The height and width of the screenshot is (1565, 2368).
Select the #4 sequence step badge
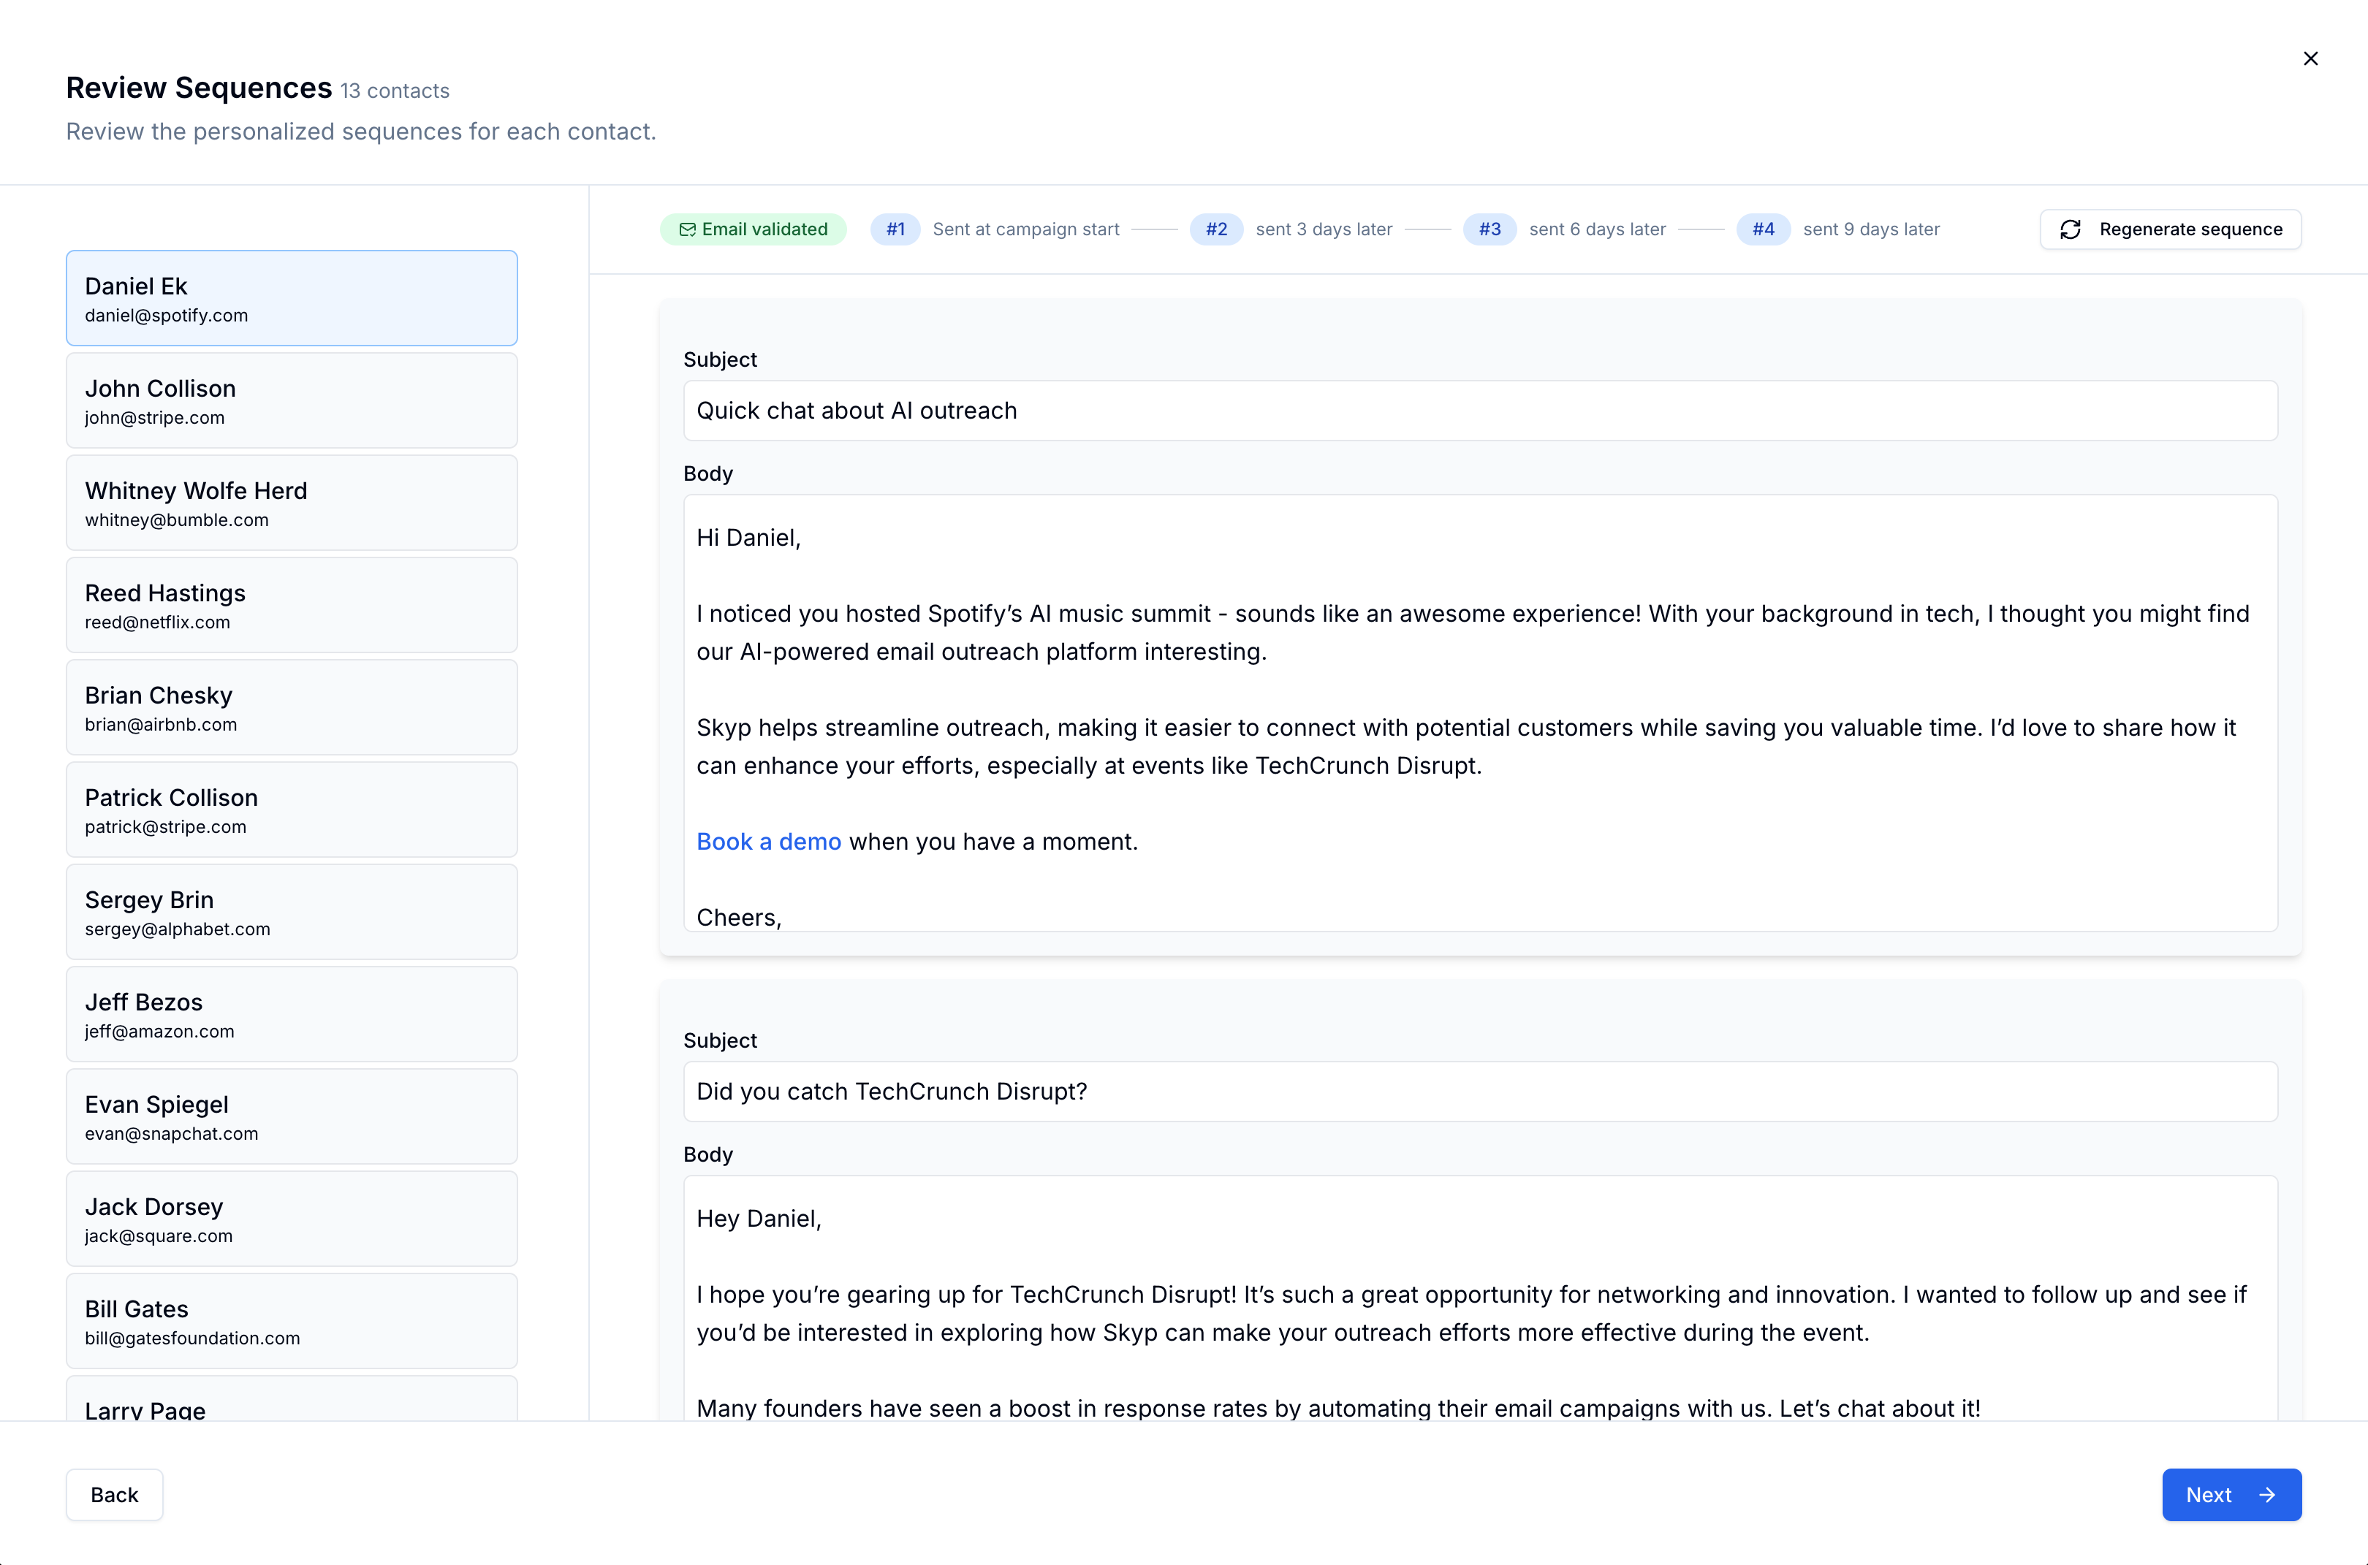point(1763,229)
